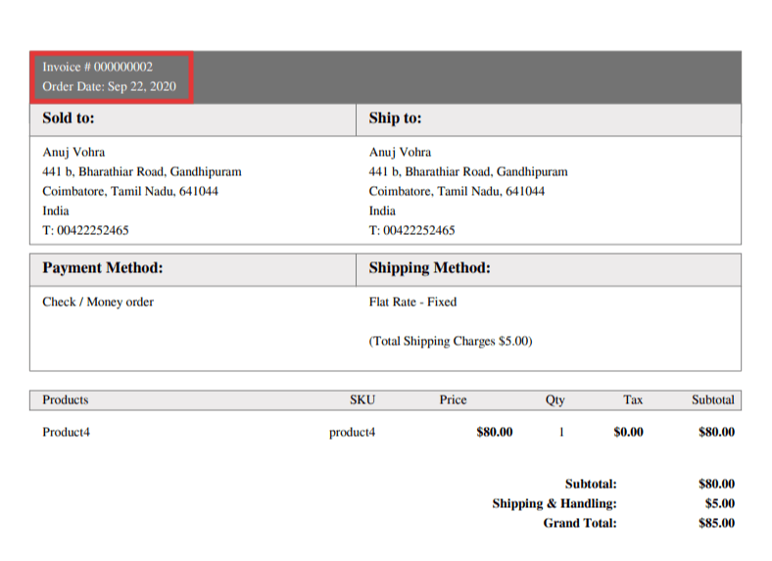This screenshot has height=561, width=772.
Task: Click Total Shipping Charges $5.00 note
Action: pos(451,342)
